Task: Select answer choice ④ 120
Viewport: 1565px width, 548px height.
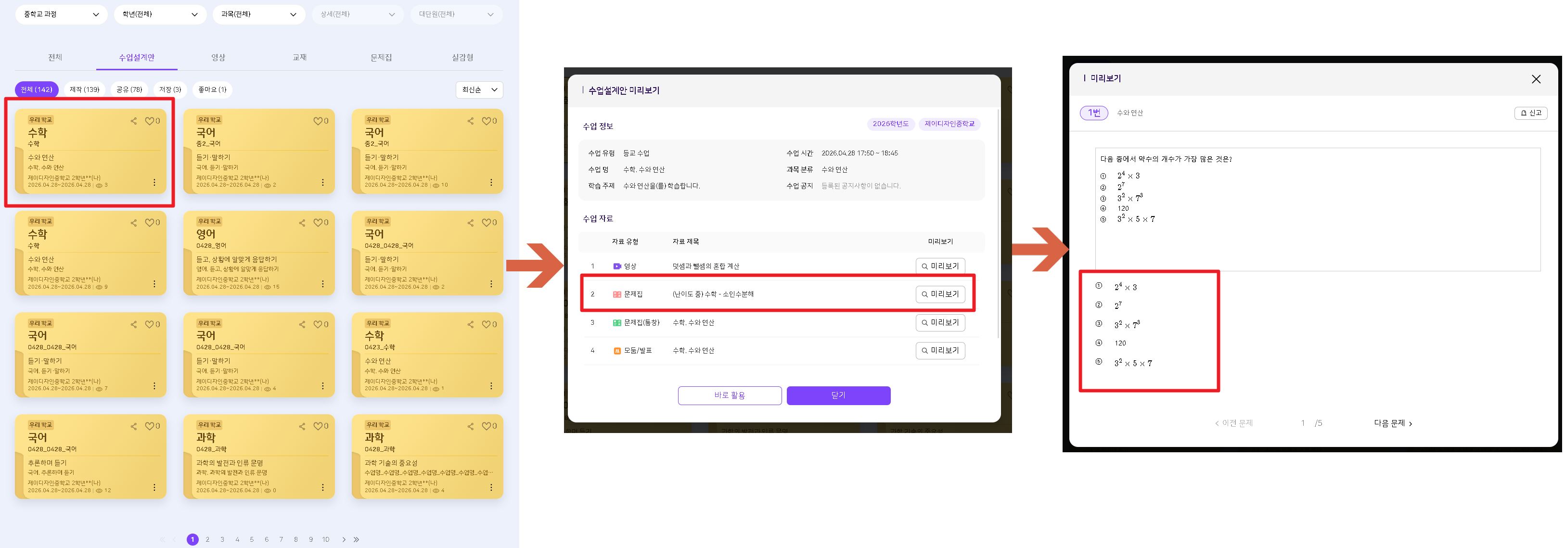Action: 1112,343
